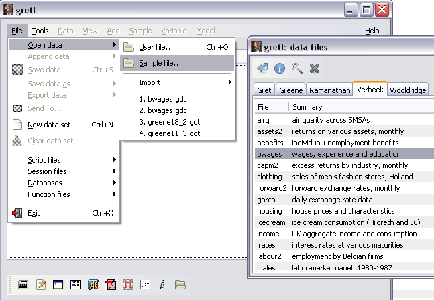Expand the Import submenu arrow
Image resolution: width=434 pixels, height=300 pixels.
click(x=229, y=82)
